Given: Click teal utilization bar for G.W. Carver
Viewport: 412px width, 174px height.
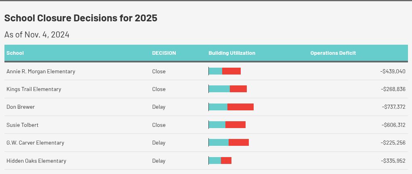Looking at the screenshot, I should 219,143.
